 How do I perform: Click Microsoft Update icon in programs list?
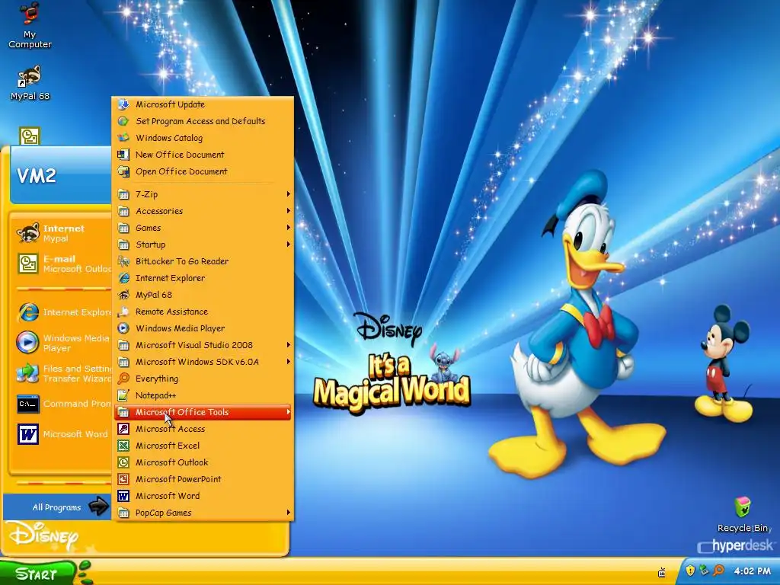[123, 104]
